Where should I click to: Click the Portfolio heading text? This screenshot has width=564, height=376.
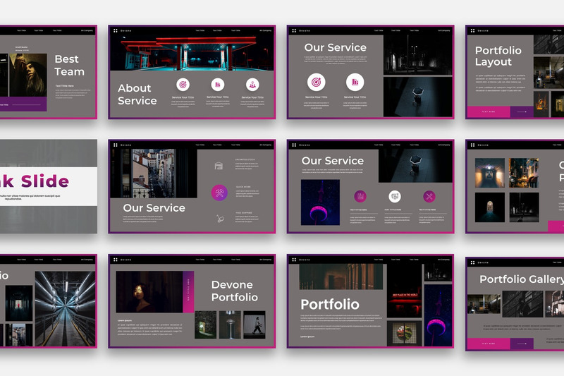(x=330, y=305)
